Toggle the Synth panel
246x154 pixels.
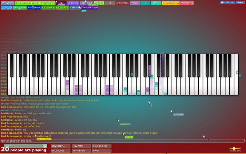(102, 151)
